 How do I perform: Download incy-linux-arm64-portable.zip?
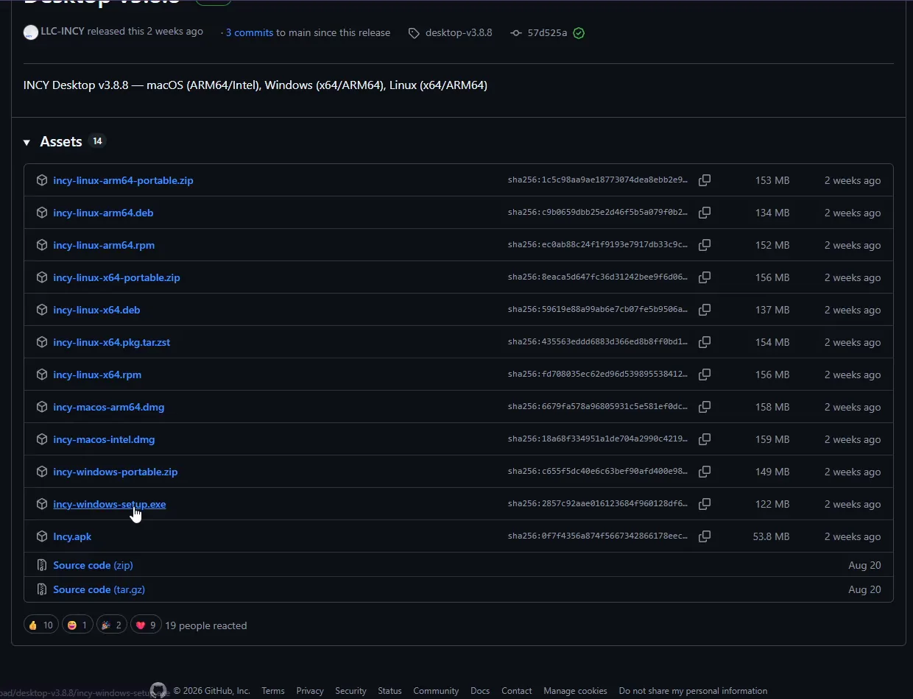(x=123, y=180)
